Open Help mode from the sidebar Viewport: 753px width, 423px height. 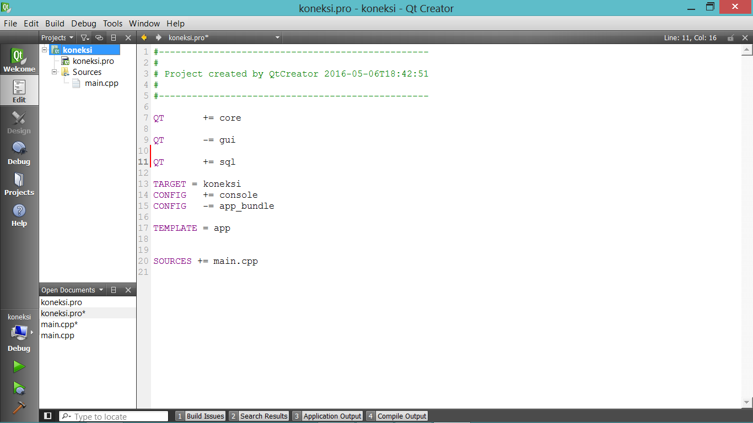[19, 215]
